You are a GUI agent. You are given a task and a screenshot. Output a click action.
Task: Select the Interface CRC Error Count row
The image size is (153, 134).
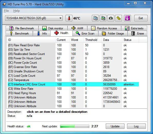point(73,84)
